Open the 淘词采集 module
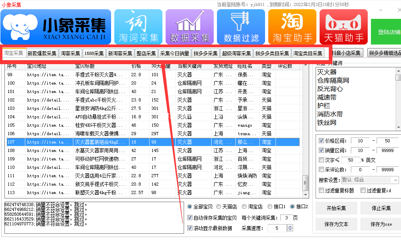The width and height of the screenshot is (401, 241). pyautogui.click(x=138, y=27)
